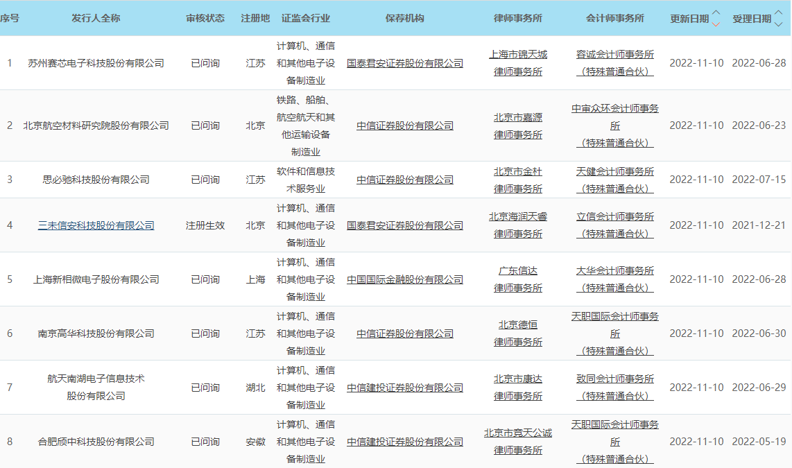The height and width of the screenshot is (468, 792).
Task: Select the 合肥颀中科技股份有限公司 name cell
Action: (96, 441)
